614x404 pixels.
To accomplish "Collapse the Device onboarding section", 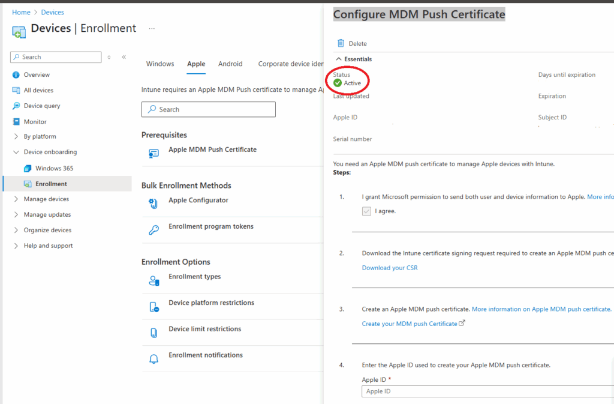I will point(16,152).
